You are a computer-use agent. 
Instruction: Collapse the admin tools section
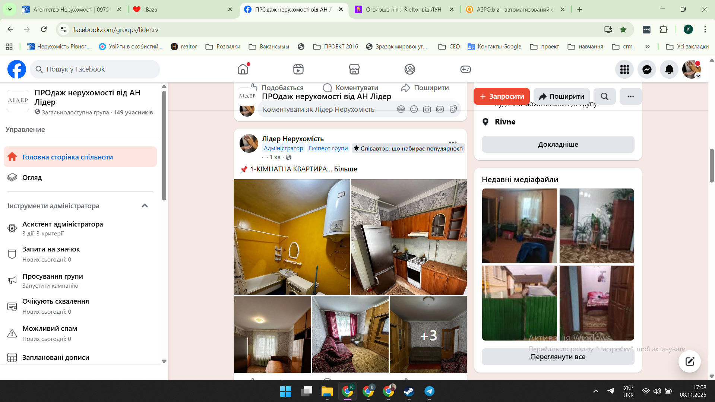click(145, 206)
